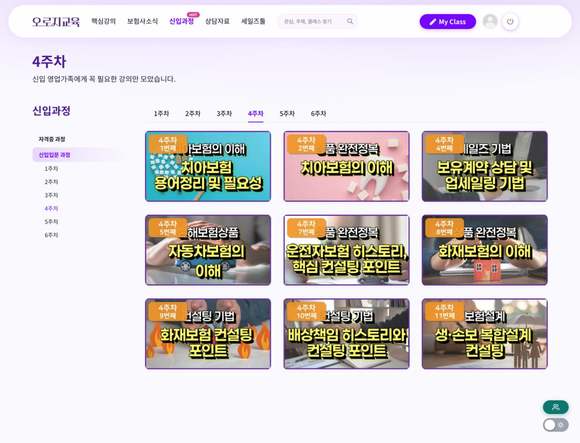Toggle the light/dark mode switch
Screen dimensions: 580x443
coord(556,425)
